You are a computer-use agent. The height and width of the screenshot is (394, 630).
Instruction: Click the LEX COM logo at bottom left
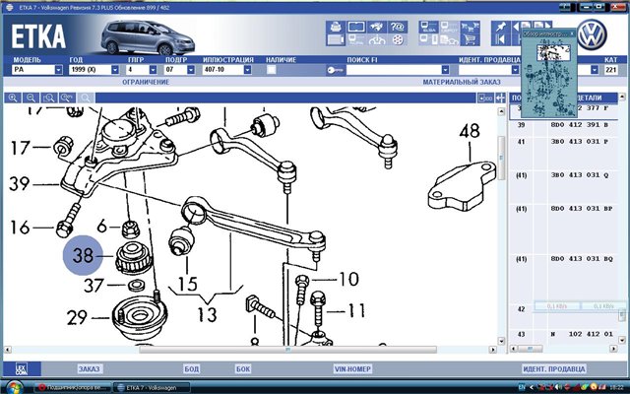pyautogui.click(x=22, y=368)
